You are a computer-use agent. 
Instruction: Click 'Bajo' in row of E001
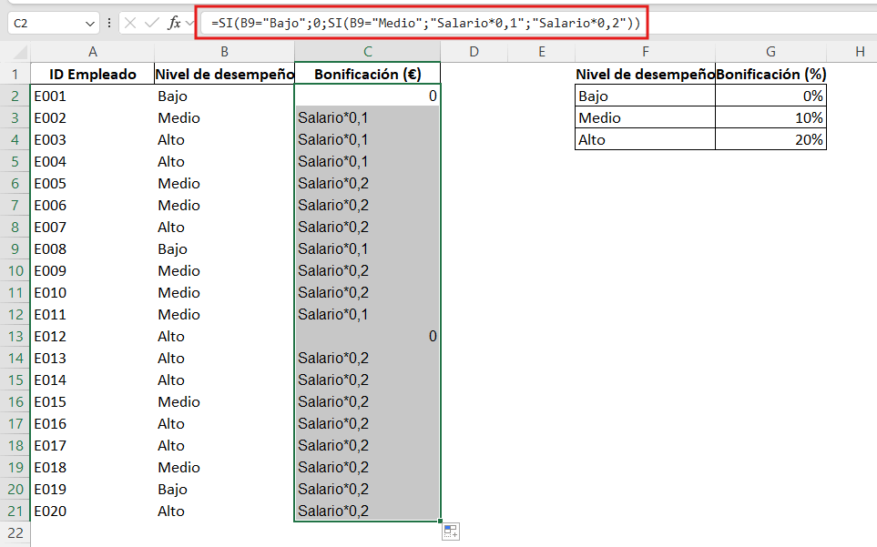tap(224, 96)
